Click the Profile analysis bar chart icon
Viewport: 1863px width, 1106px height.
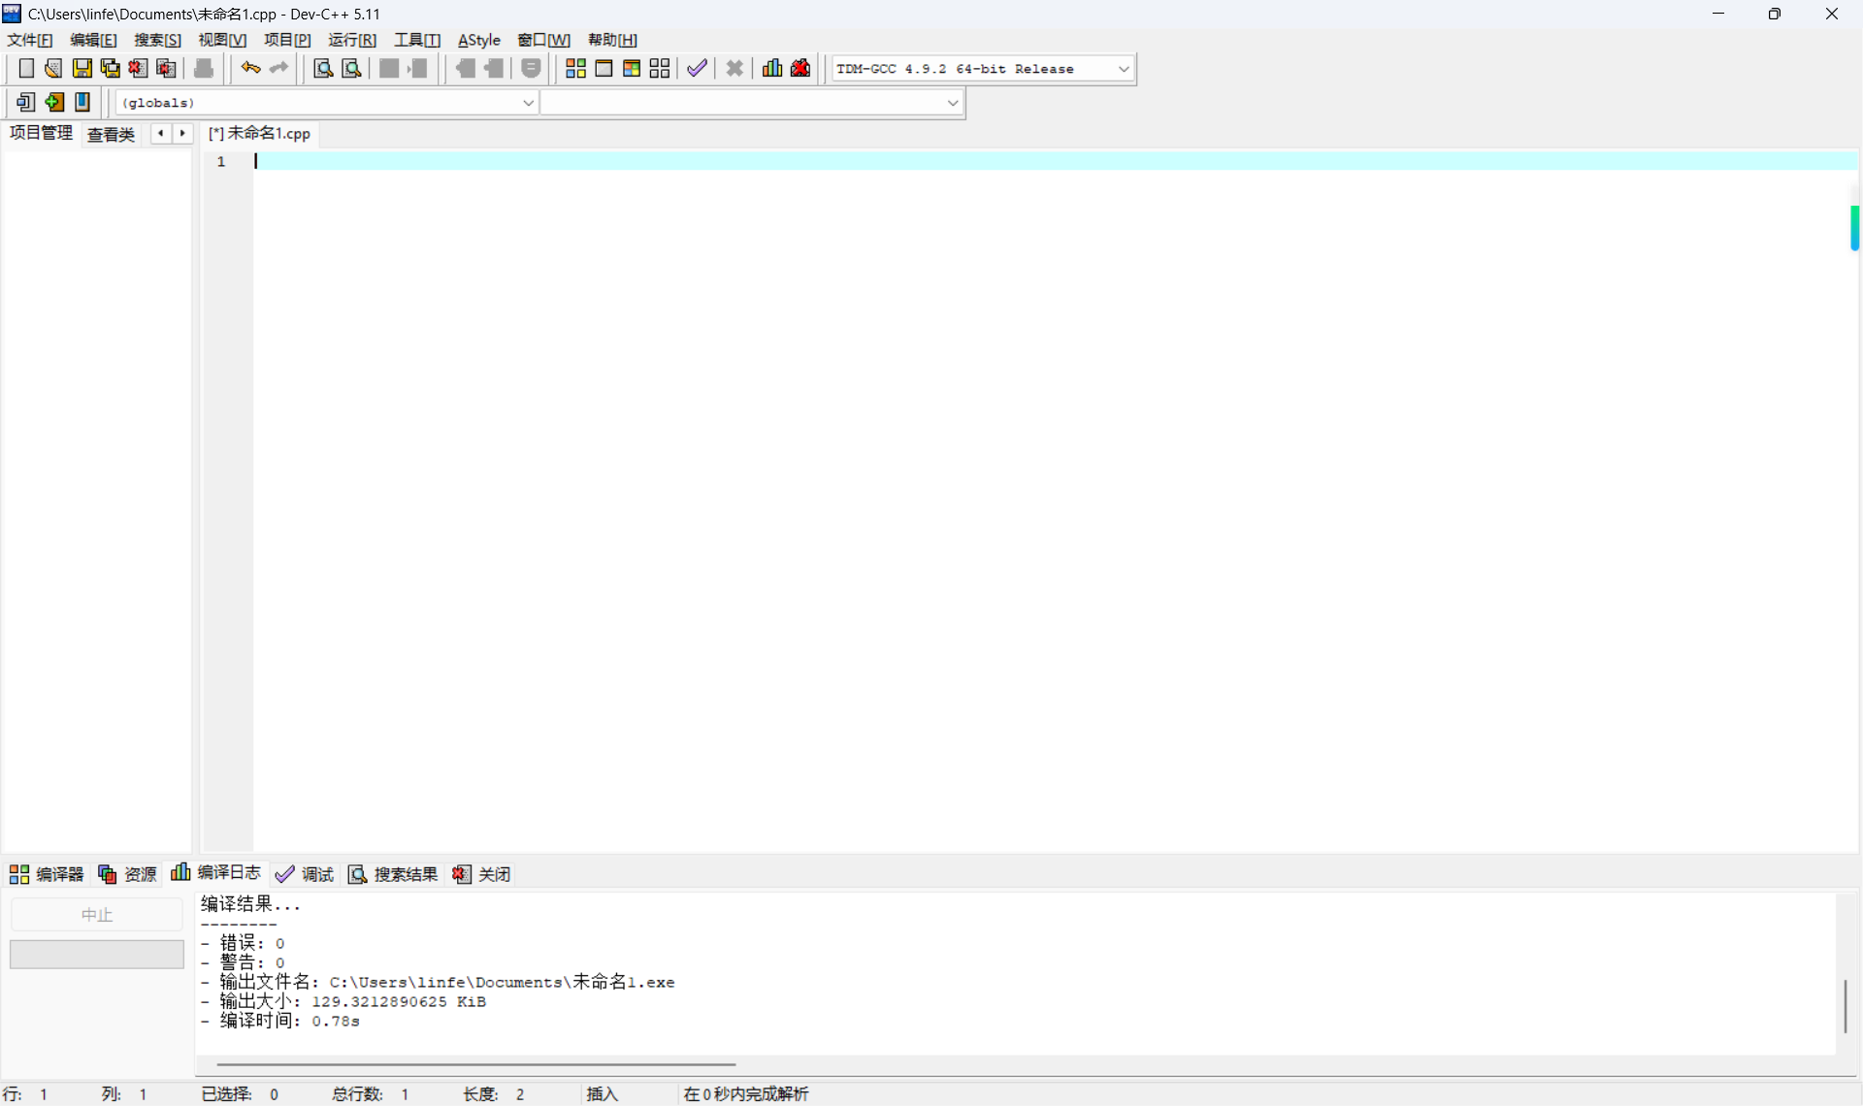pos(772,68)
